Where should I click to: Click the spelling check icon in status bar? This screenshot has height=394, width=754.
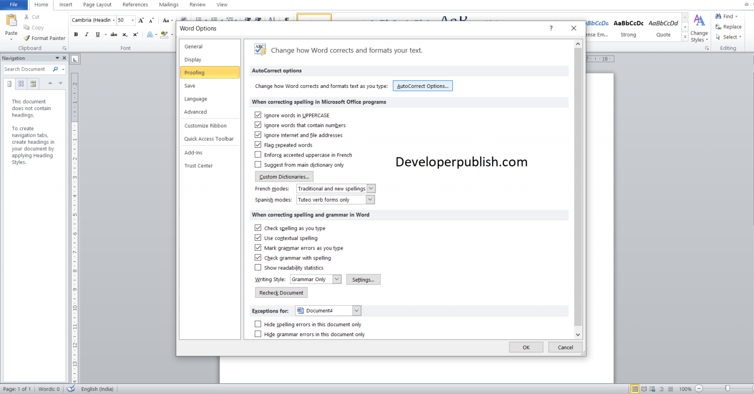tap(71, 389)
